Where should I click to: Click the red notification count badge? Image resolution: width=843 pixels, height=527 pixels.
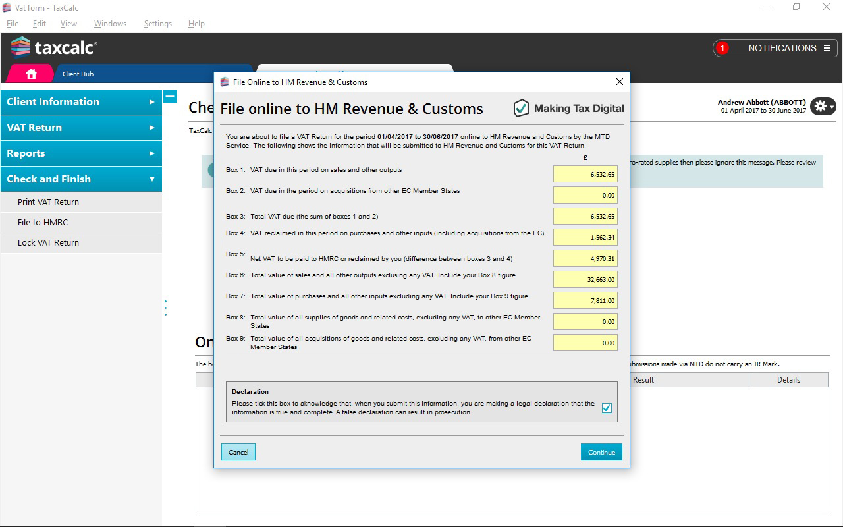pyautogui.click(x=722, y=48)
